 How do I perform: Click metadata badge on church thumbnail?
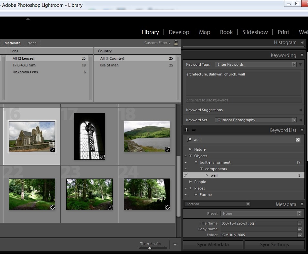(x=52, y=149)
